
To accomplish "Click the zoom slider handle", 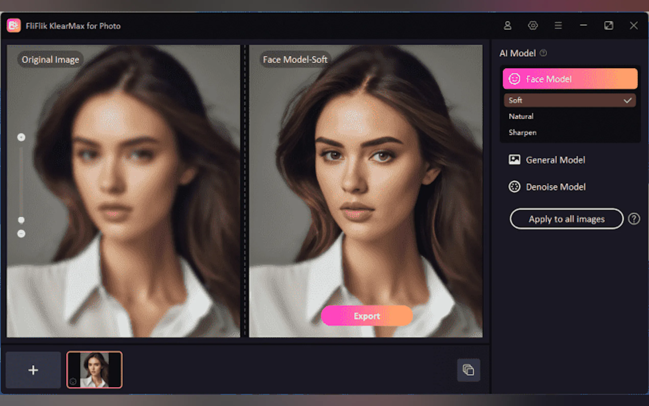I will coord(21,220).
